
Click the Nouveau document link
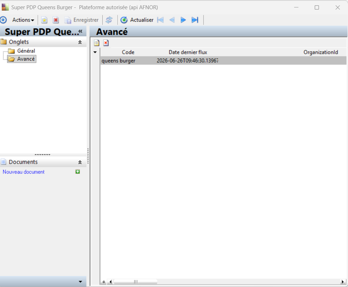[23, 172]
